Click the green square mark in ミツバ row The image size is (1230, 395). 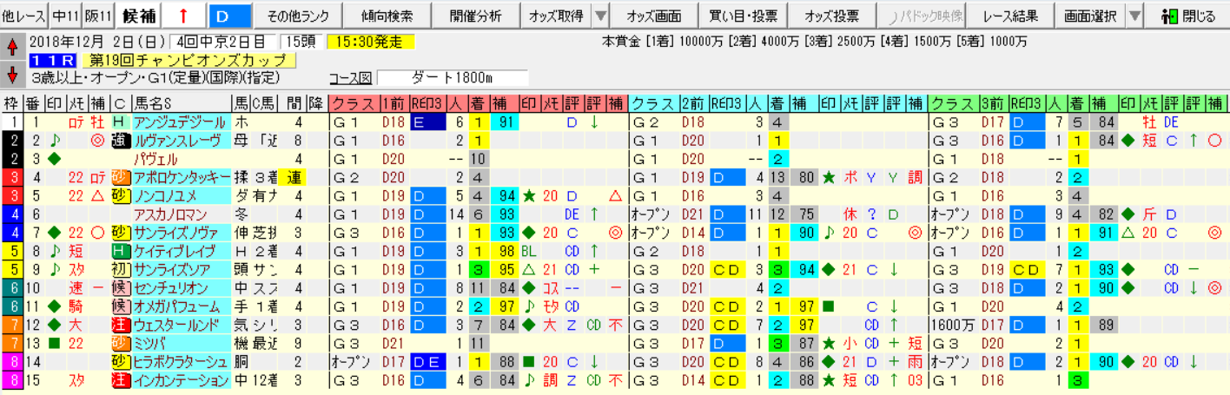55,344
